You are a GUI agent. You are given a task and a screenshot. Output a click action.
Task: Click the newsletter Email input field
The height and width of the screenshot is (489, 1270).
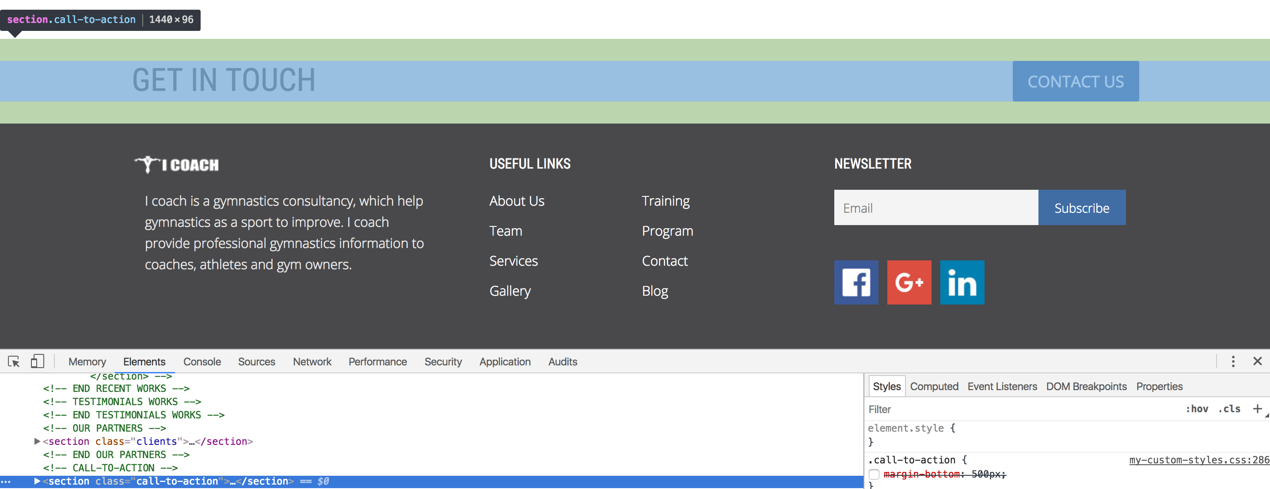coord(936,208)
